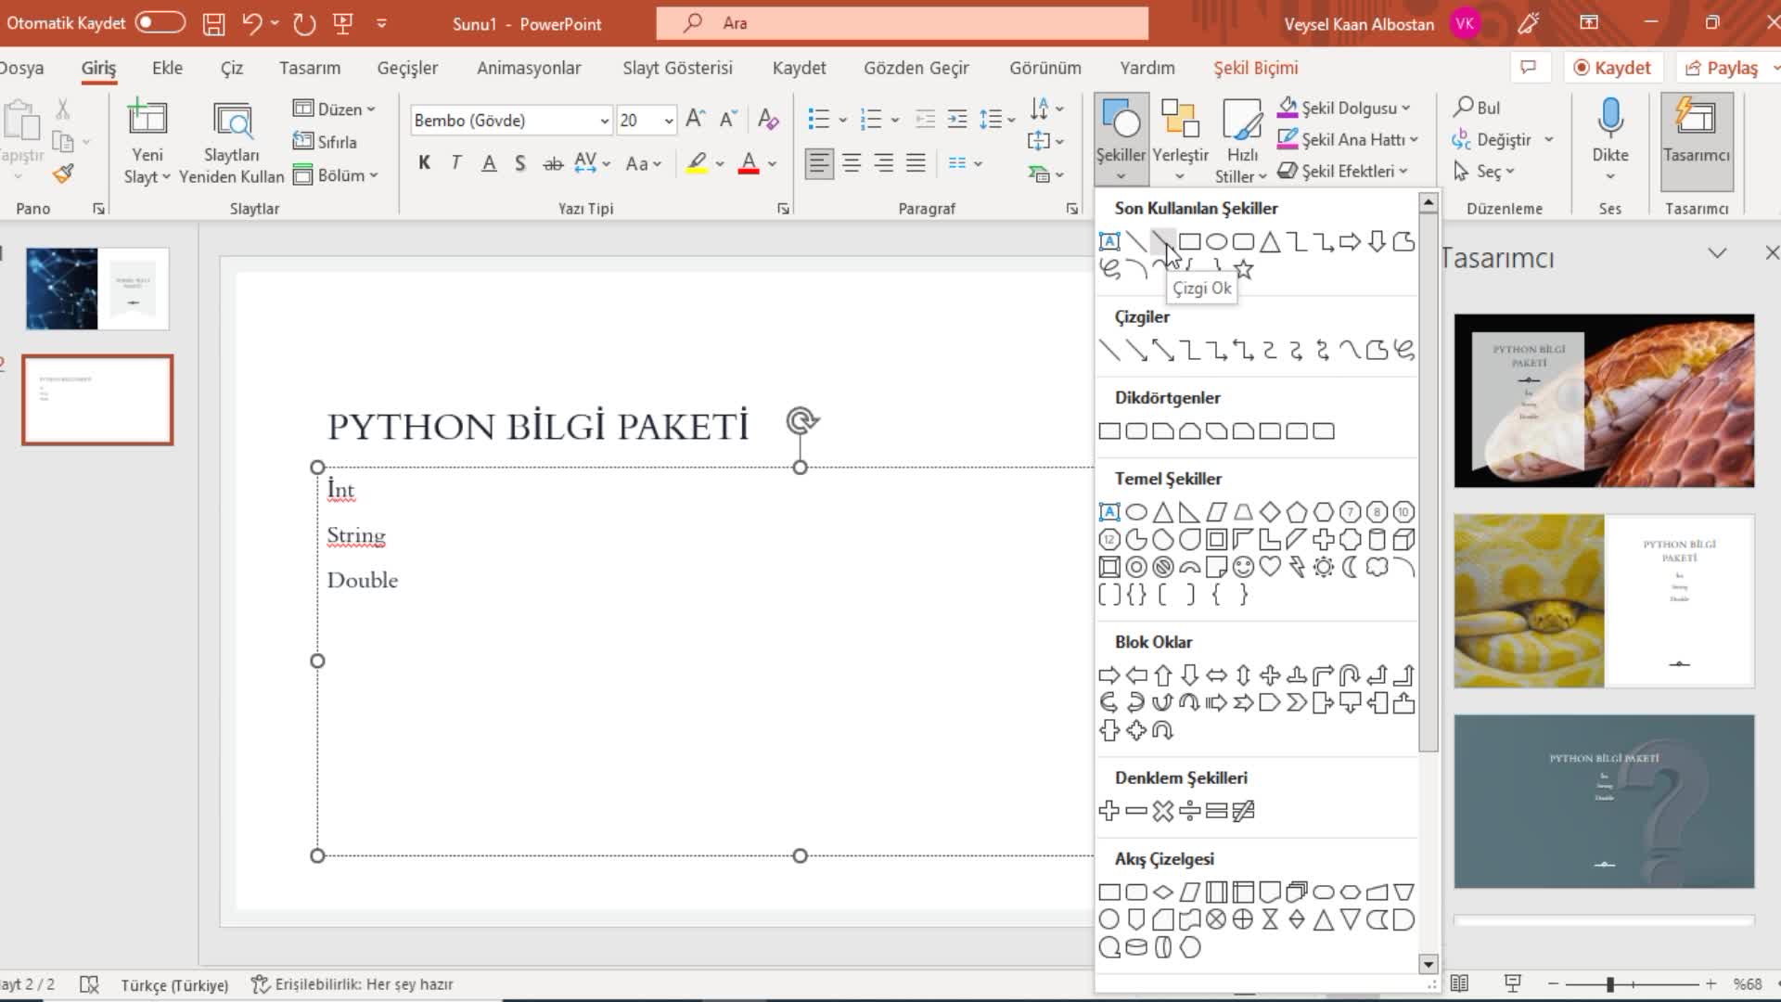The height and width of the screenshot is (1002, 1781).
Task: Toggle underline A formatting
Action: [x=489, y=163]
